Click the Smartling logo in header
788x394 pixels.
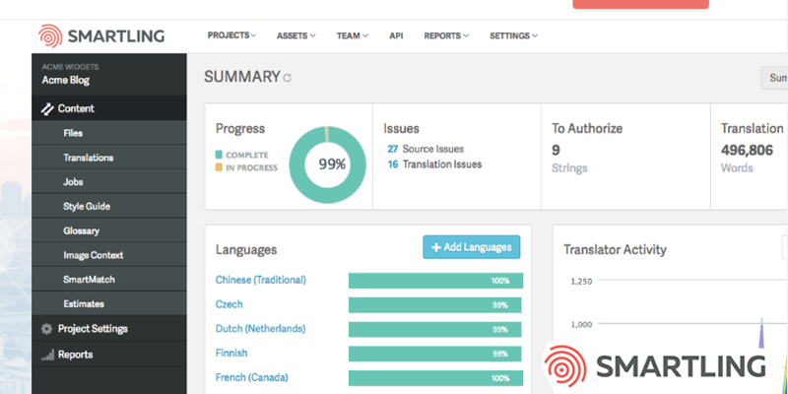[x=101, y=36]
